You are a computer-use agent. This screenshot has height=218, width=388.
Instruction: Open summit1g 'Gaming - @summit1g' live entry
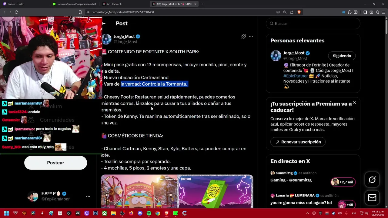(x=291, y=180)
